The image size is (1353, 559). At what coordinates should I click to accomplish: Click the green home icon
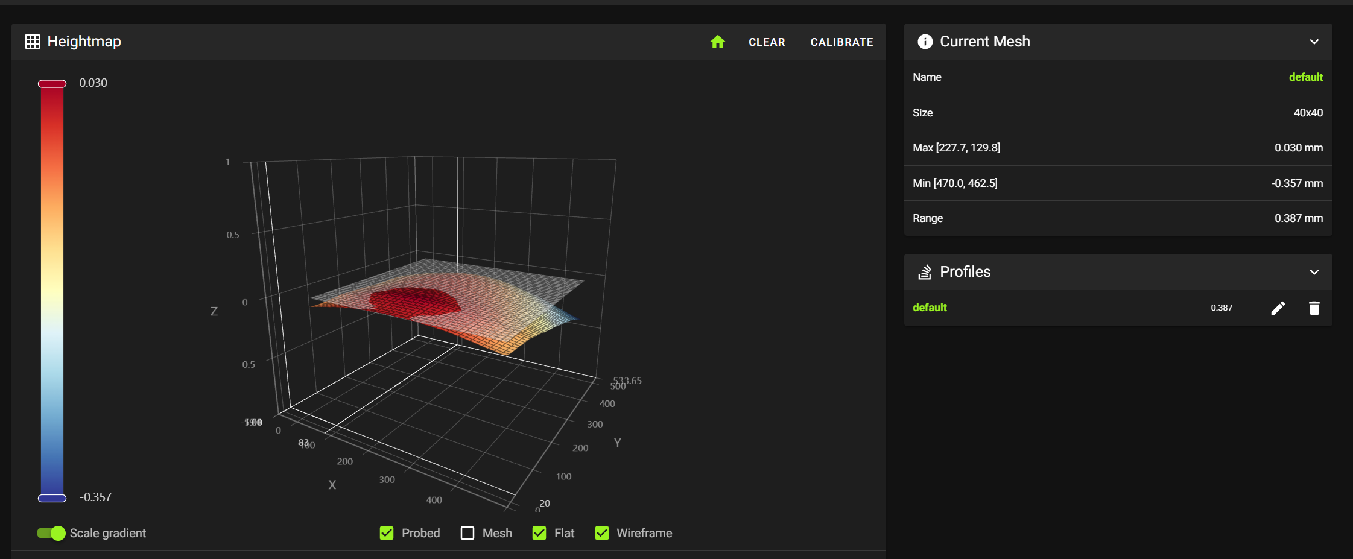click(717, 42)
